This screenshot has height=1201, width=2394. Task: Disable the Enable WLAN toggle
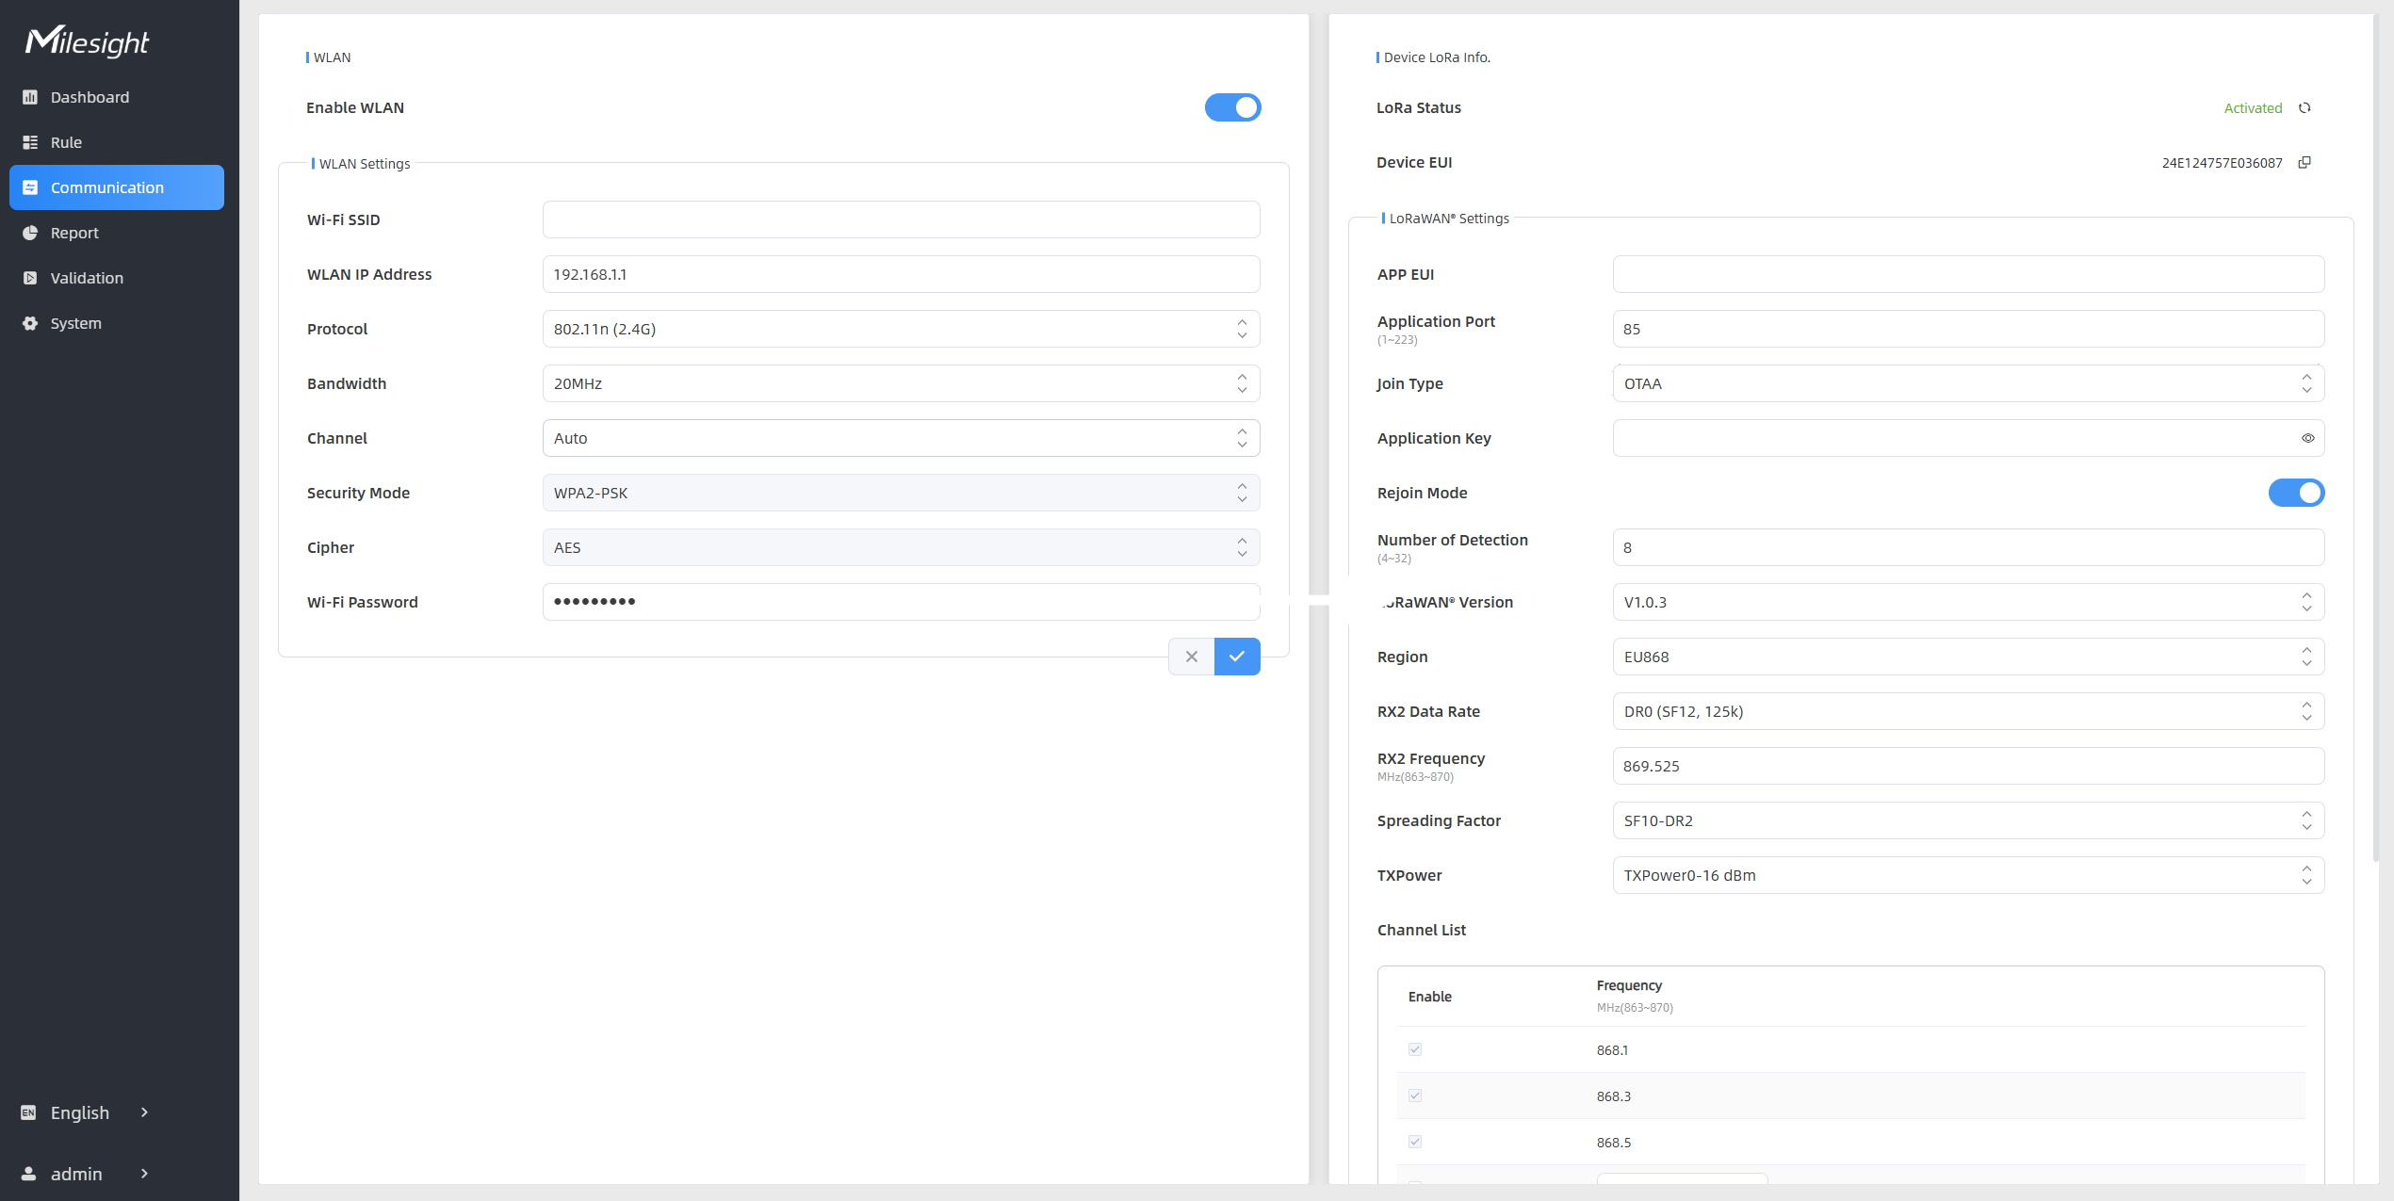click(x=1232, y=107)
